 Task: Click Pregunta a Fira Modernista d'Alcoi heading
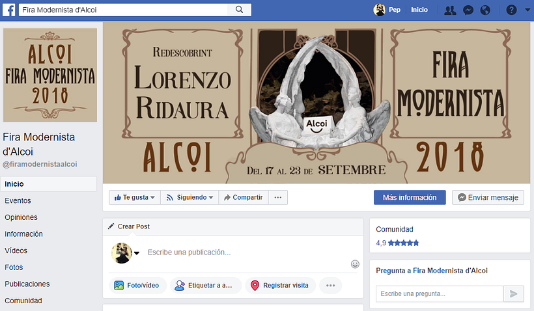[432, 271]
